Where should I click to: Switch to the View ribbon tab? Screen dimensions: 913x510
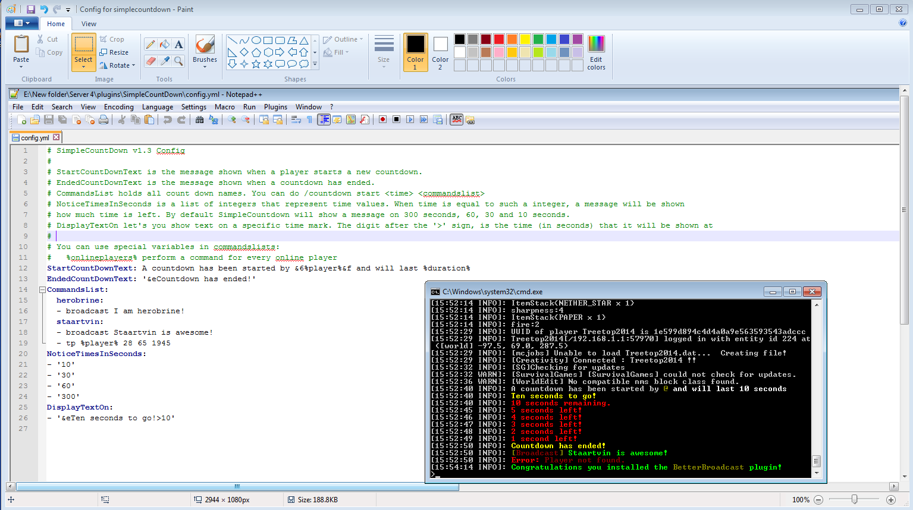coord(89,24)
